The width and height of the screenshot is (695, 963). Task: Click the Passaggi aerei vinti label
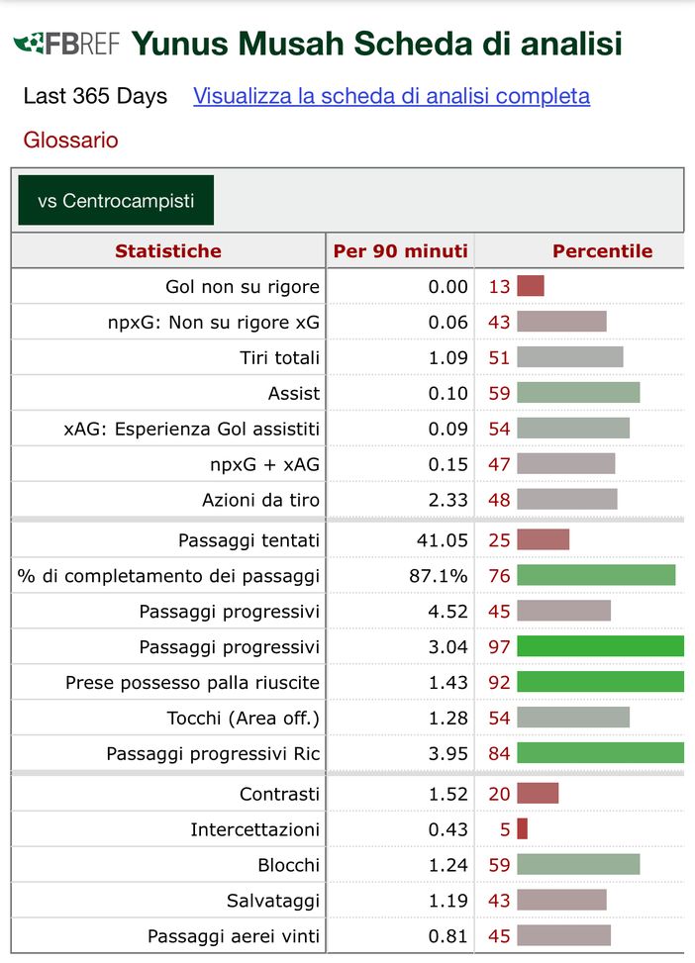tap(234, 936)
